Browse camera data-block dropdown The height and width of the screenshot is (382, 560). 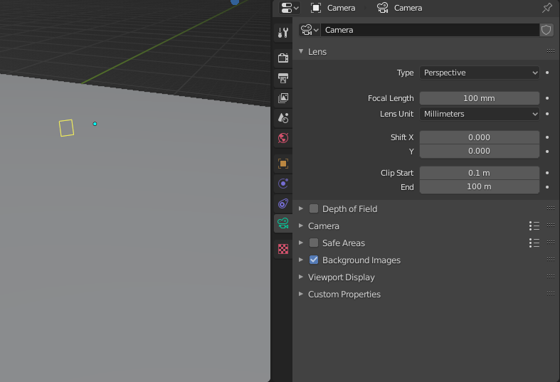pyautogui.click(x=310, y=30)
